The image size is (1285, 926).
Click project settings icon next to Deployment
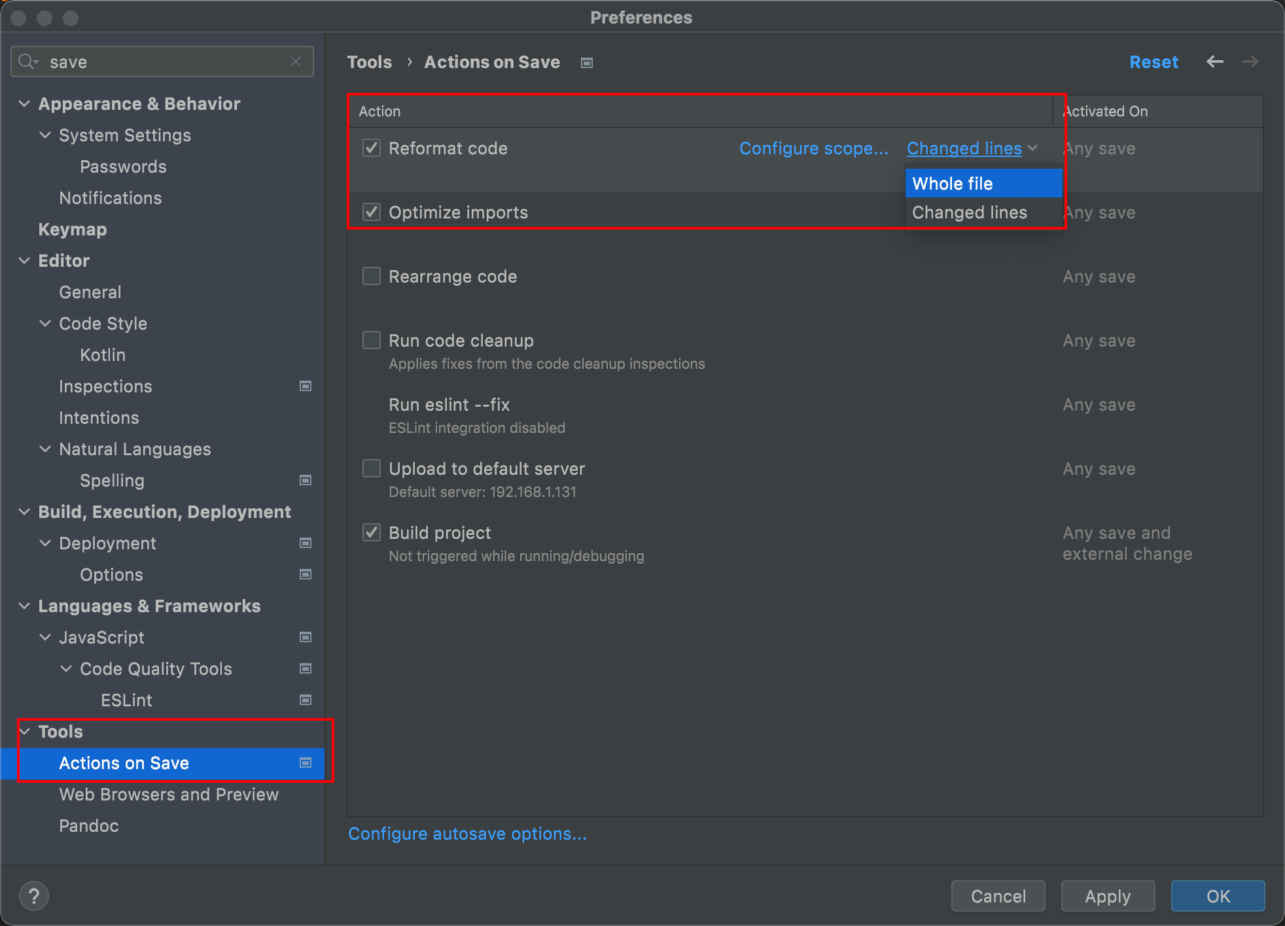pyautogui.click(x=306, y=543)
